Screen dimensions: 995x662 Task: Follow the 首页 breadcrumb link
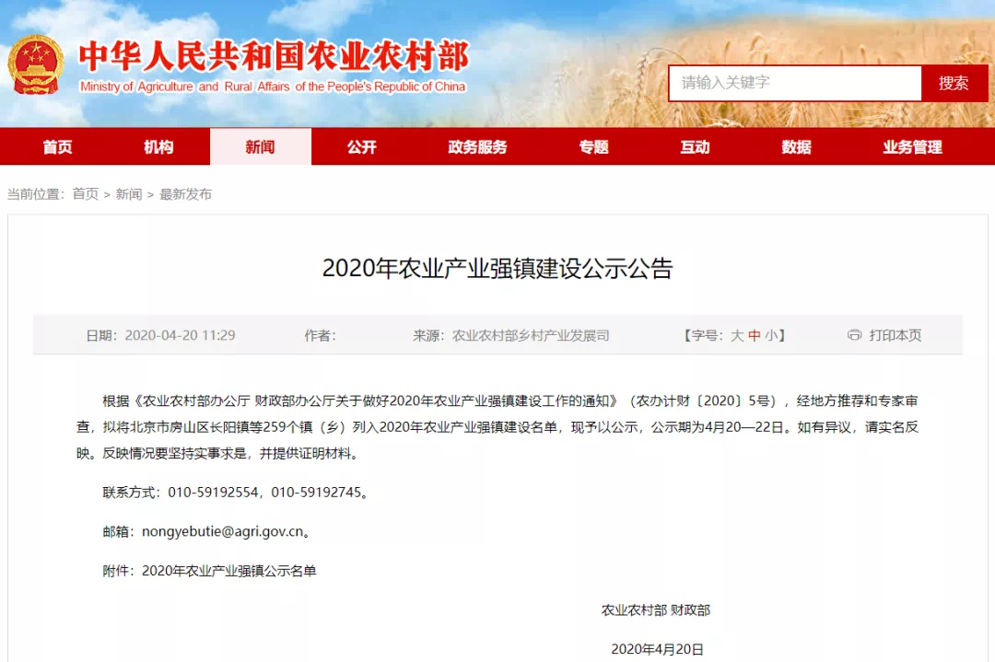point(85,194)
